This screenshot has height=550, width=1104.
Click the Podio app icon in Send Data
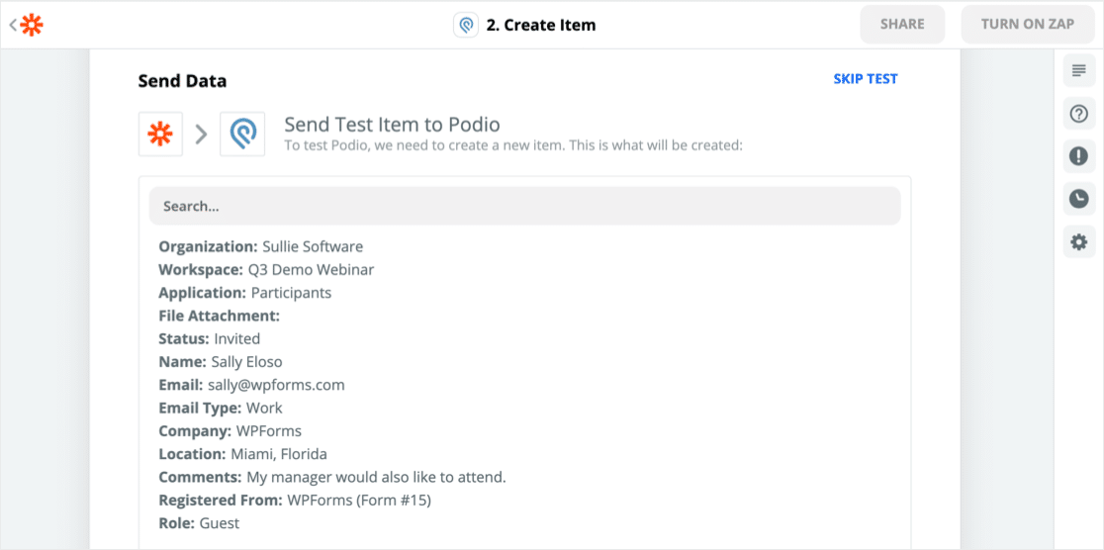pyautogui.click(x=242, y=135)
